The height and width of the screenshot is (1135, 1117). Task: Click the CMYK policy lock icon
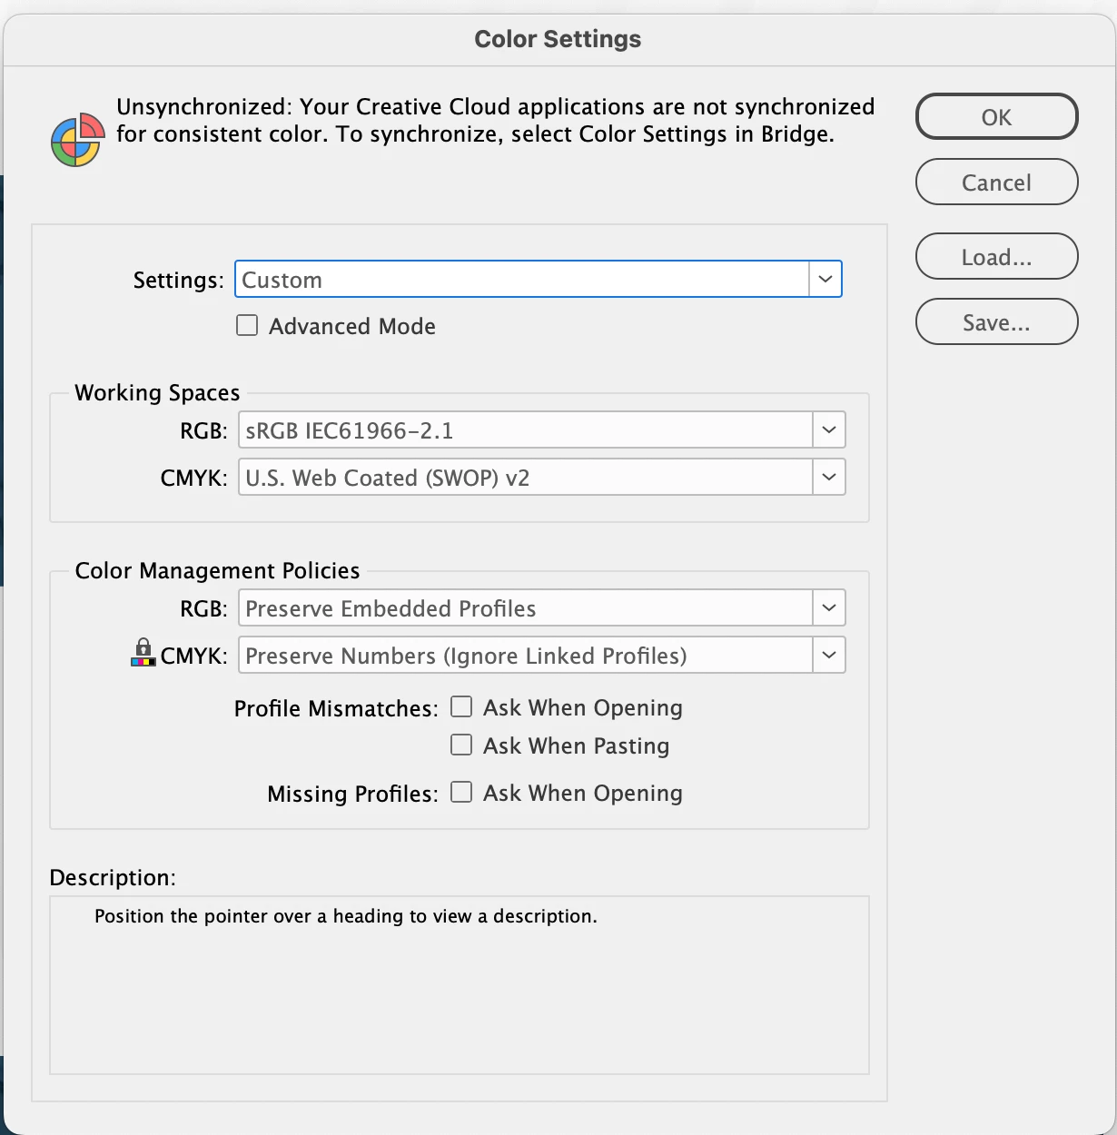point(143,652)
